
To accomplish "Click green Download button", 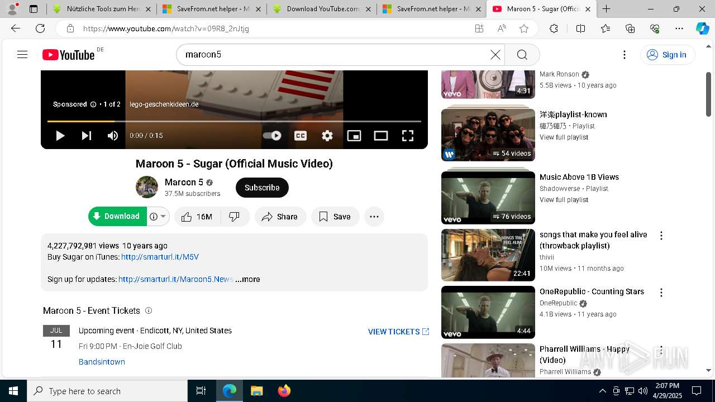I will coord(117,217).
